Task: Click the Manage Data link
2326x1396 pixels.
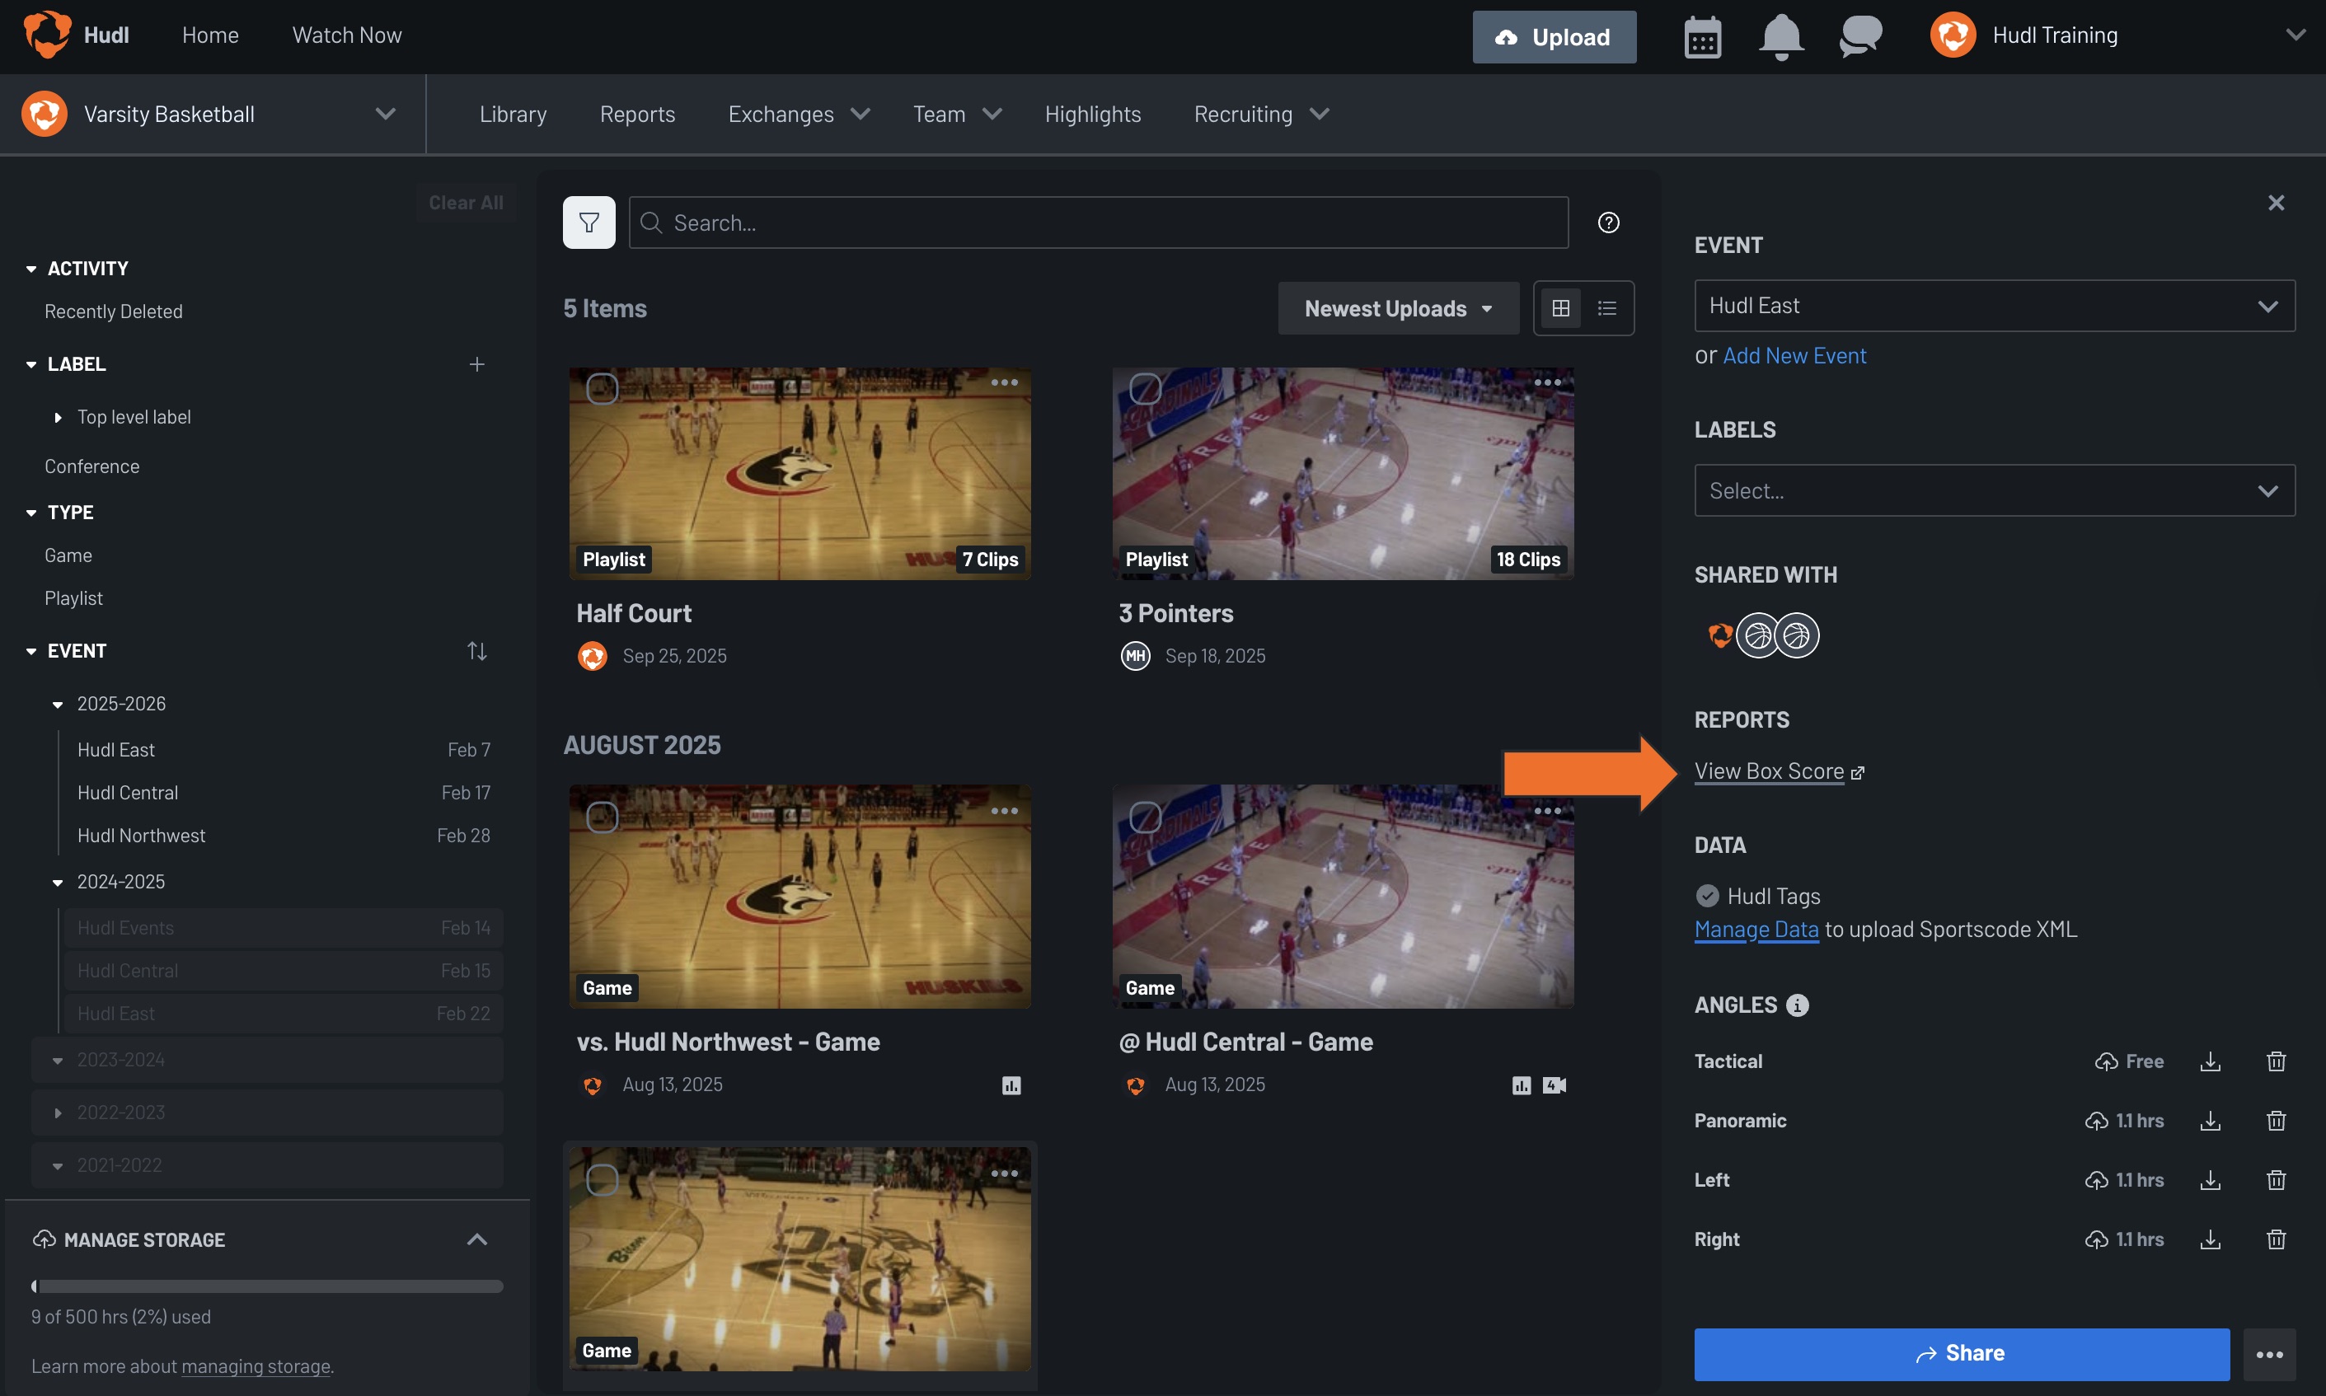Action: [x=1756, y=930]
